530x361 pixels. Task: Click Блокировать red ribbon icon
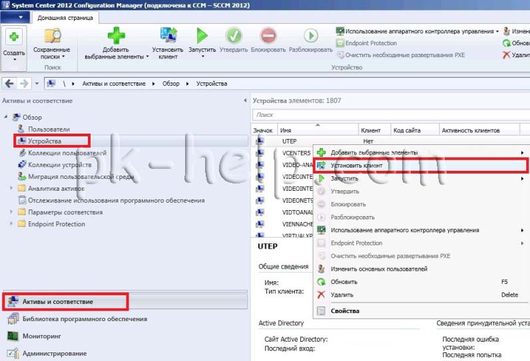tap(268, 35)
